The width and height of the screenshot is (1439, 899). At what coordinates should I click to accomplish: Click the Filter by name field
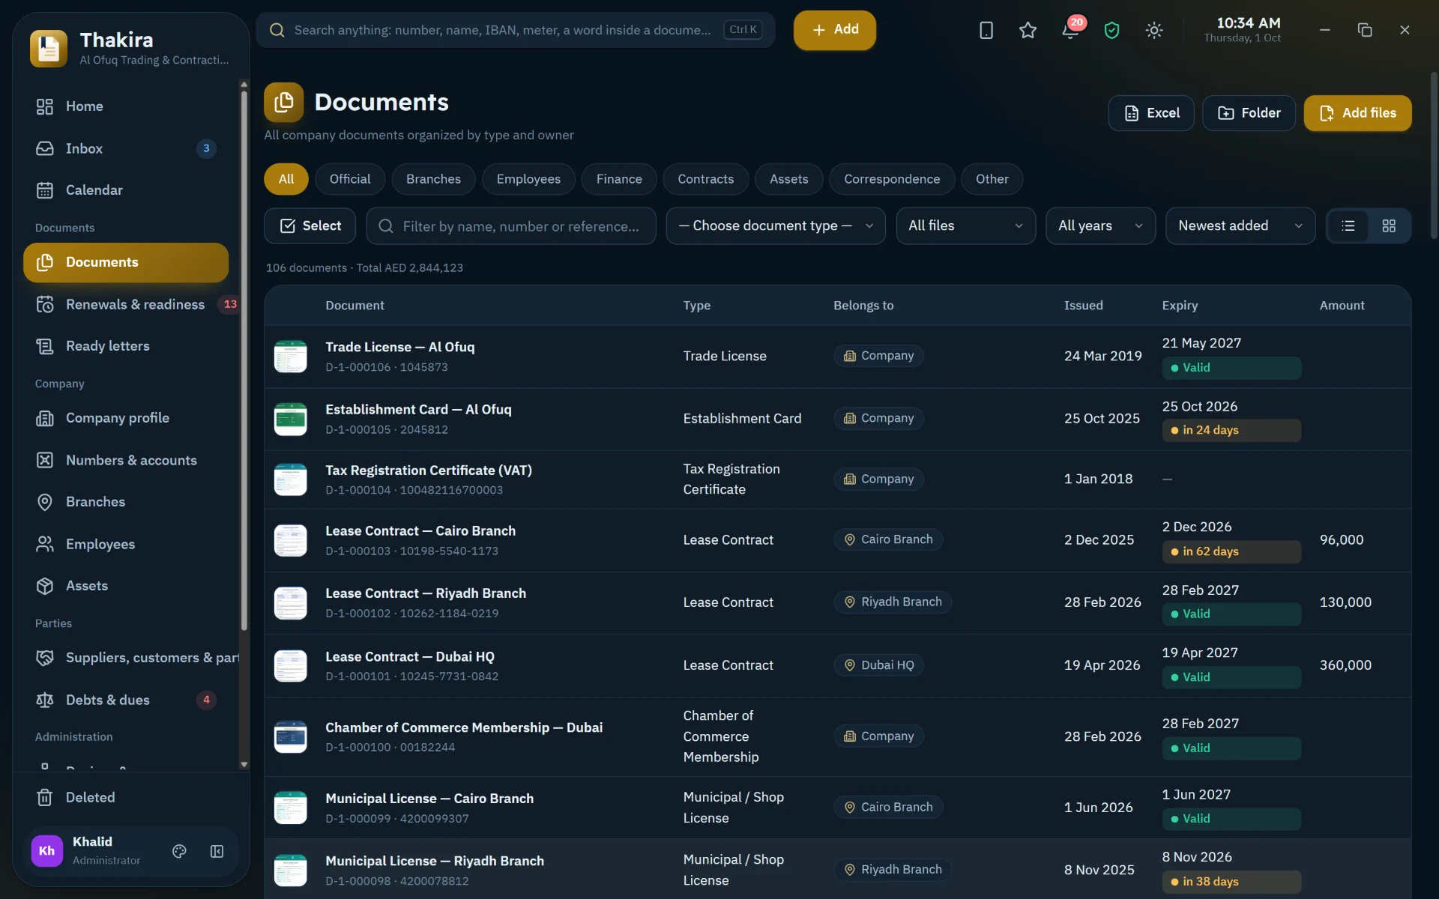[511, 225]
